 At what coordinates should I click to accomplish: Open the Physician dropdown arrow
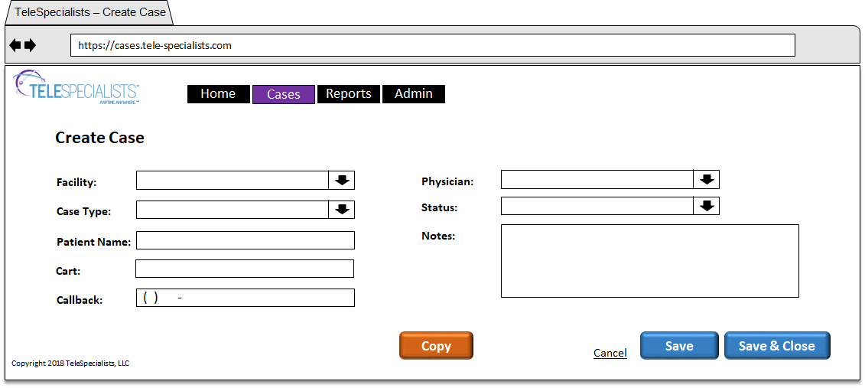coord(707,180)
